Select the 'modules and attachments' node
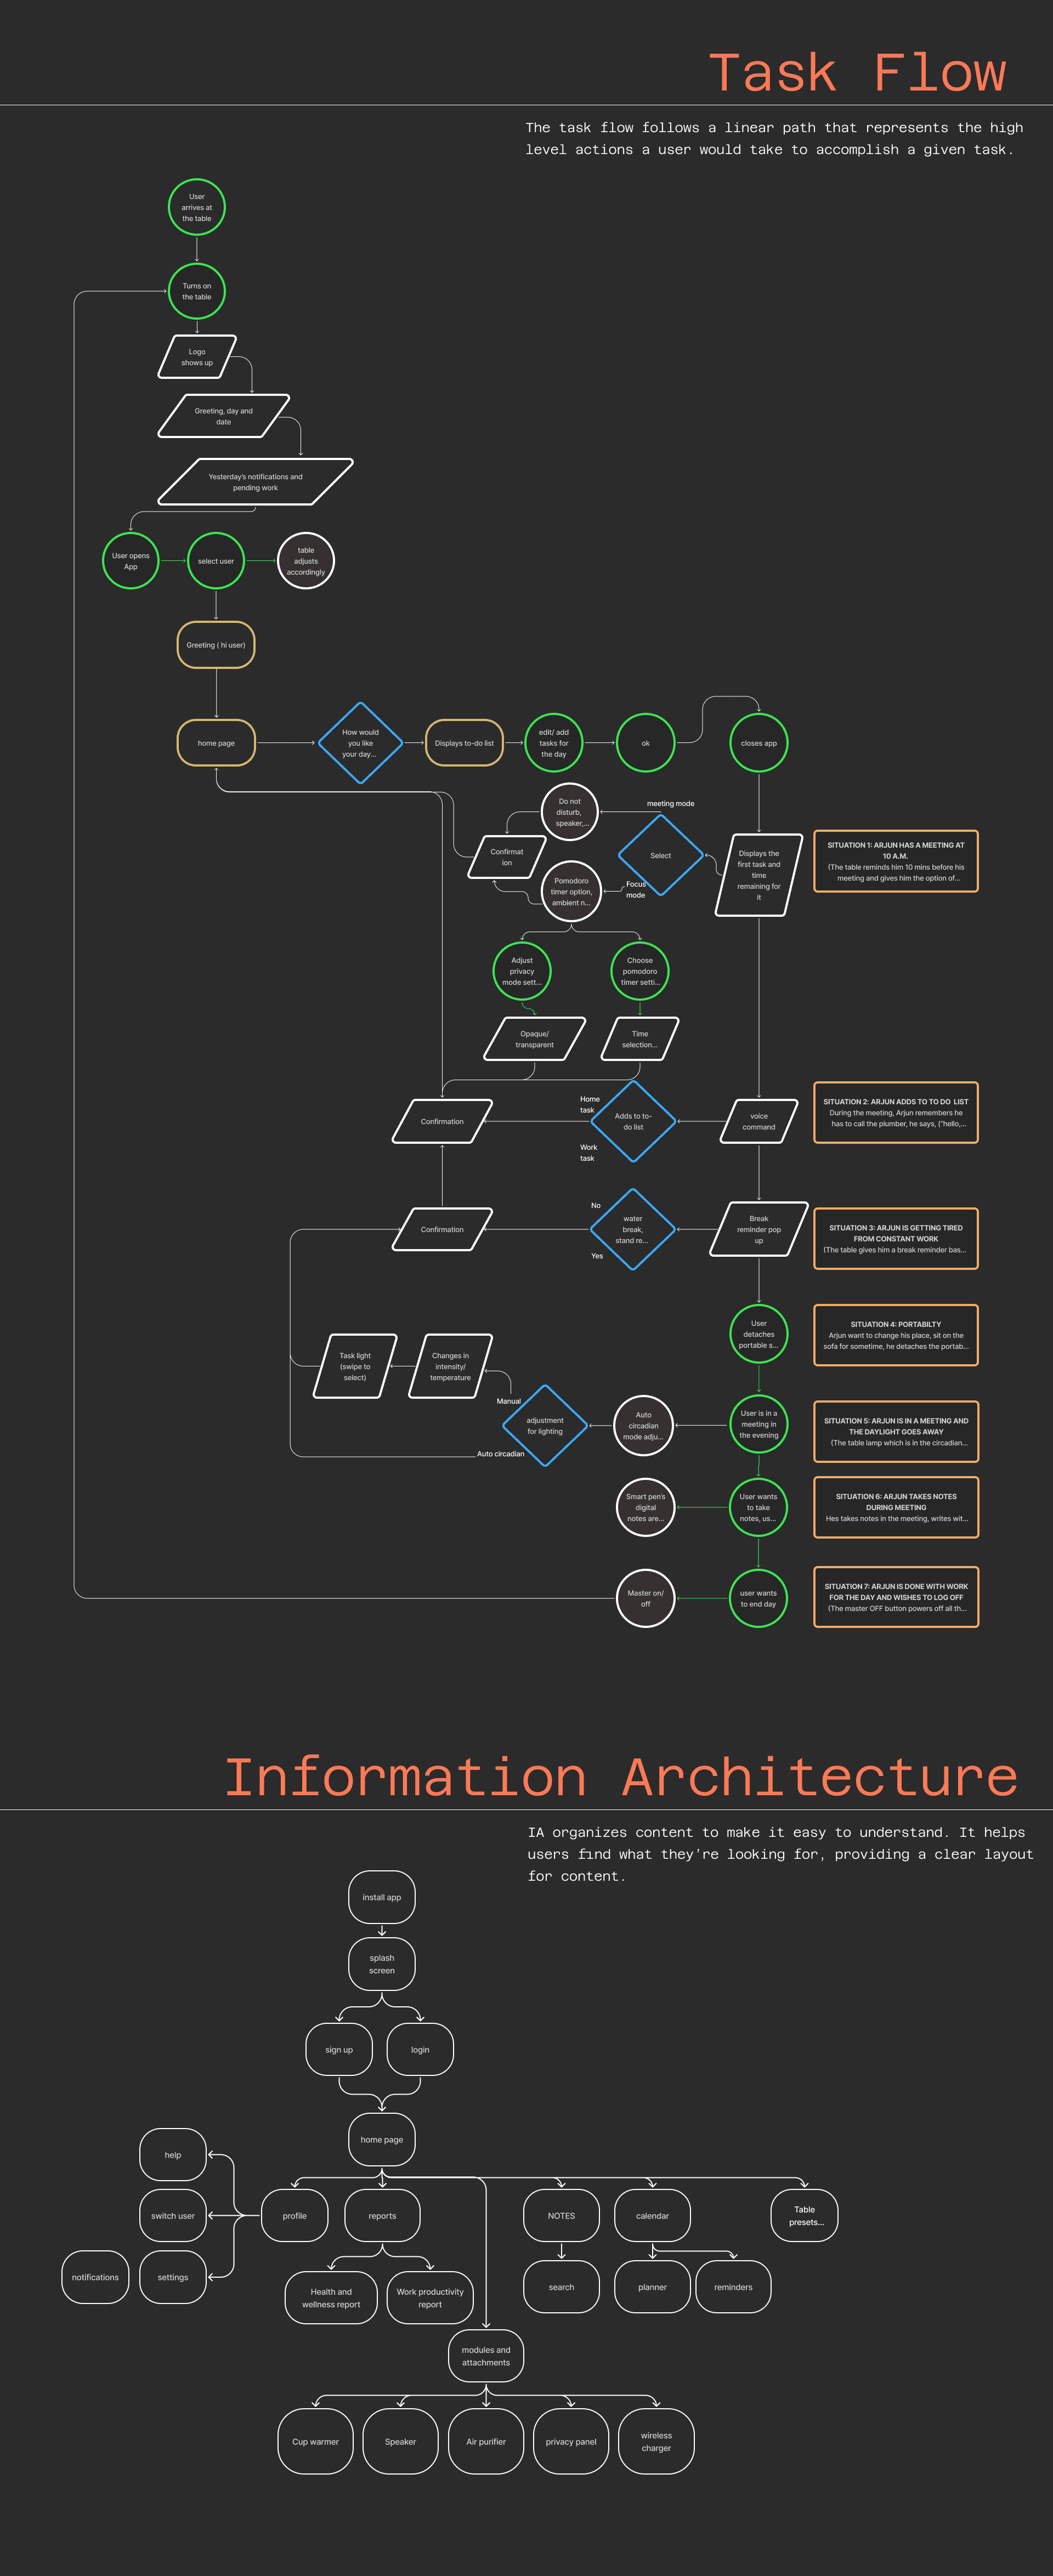This screenshot has height=2576, width=1053. [x=486, y=2356]
